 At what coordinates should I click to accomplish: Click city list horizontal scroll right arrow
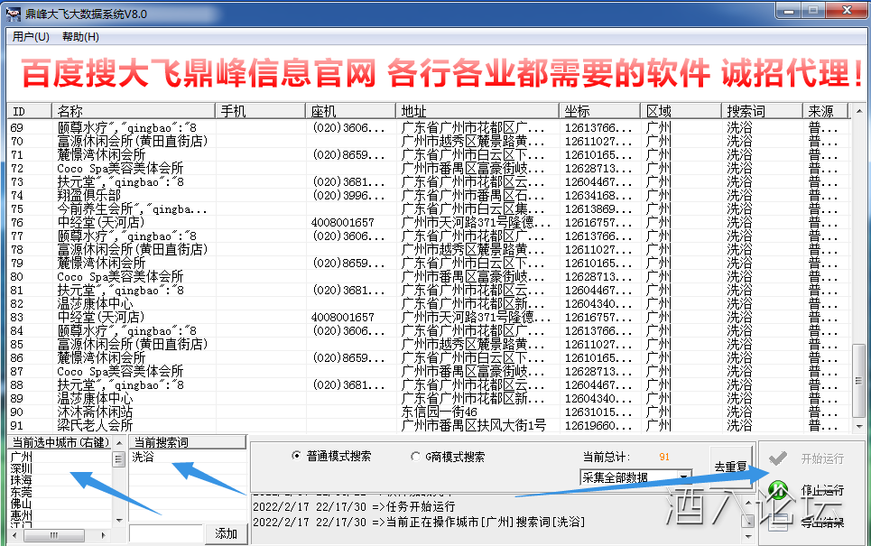coord(103,535)
